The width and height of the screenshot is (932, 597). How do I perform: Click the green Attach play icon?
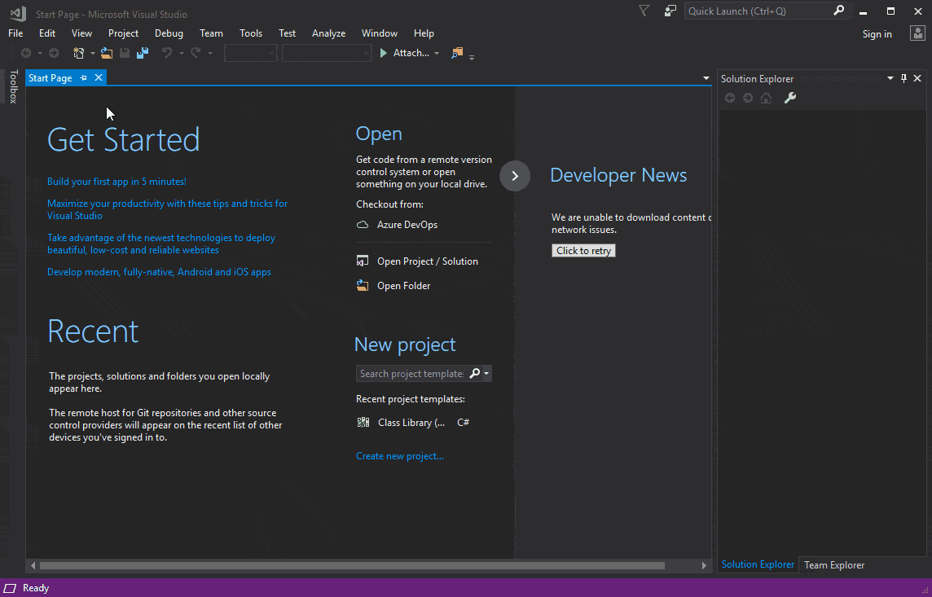(x=384, y=53)
